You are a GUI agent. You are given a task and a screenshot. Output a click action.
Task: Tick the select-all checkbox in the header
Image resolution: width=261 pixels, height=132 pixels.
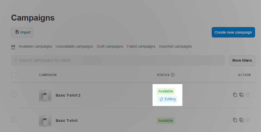[x=14, y=75]
